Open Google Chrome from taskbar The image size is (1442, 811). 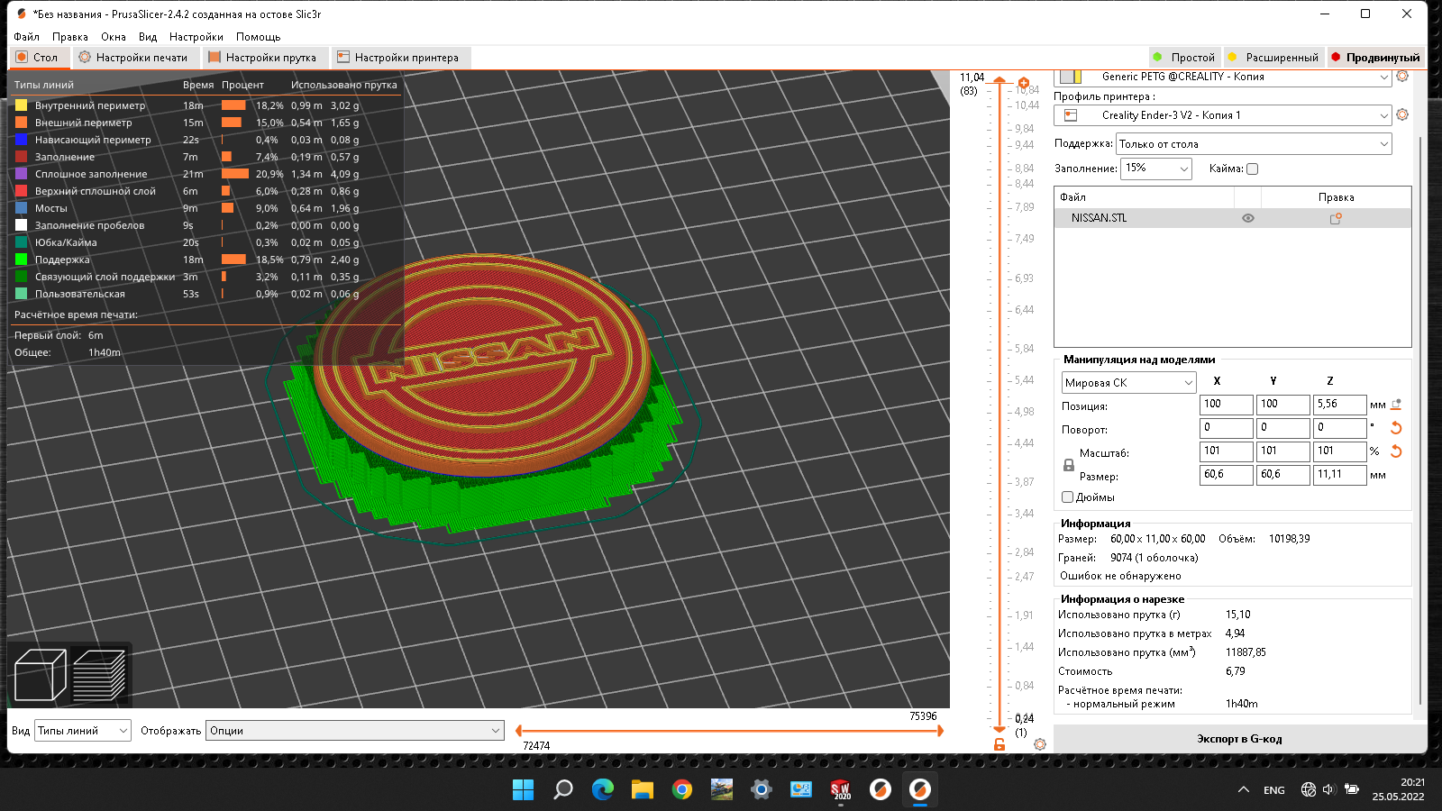[x=682, y=789]
